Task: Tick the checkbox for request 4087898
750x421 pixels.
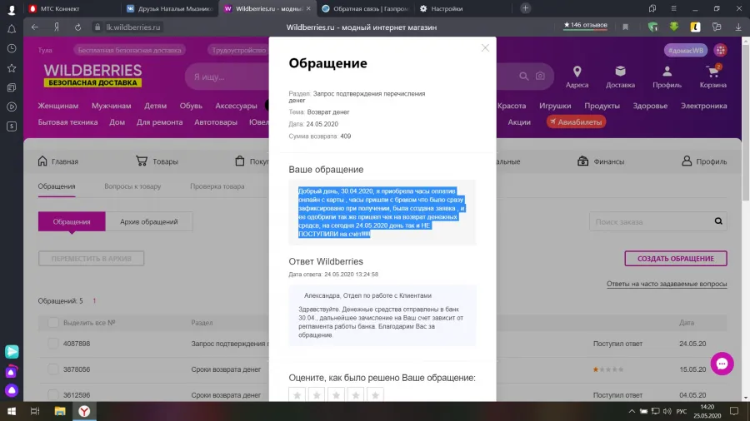Action: (53, 344)
